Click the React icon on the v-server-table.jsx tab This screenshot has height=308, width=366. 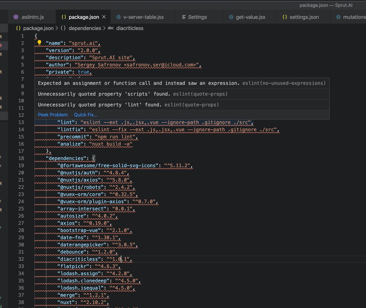click(118, 17)
